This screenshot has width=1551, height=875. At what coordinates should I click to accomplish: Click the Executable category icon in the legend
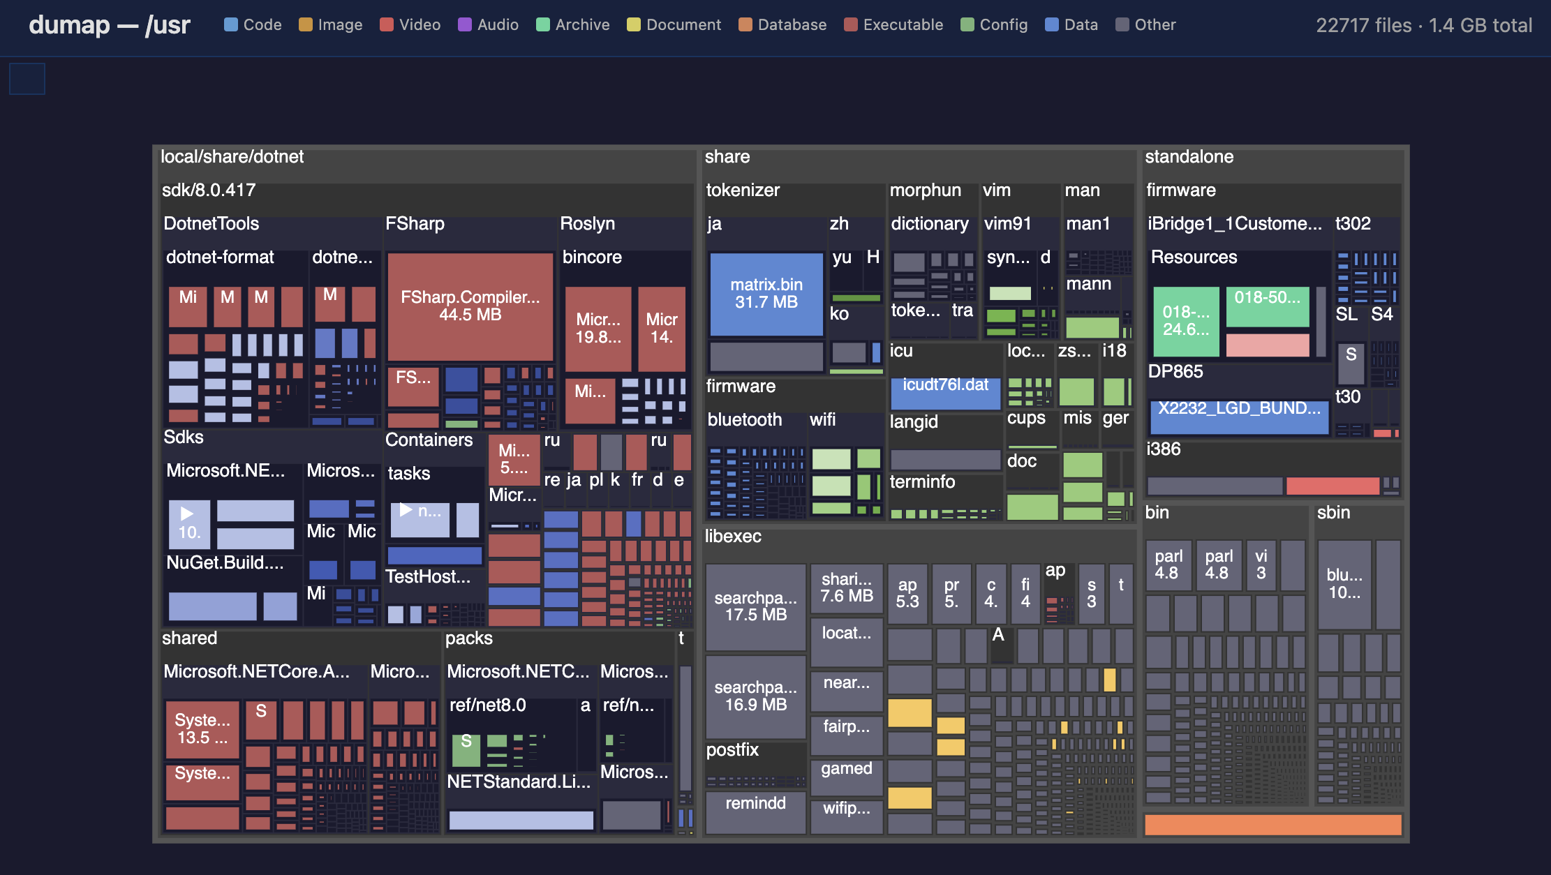click(x=849, y=24)
